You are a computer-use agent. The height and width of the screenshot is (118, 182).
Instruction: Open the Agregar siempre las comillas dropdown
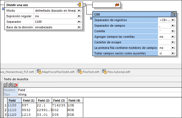173,37
